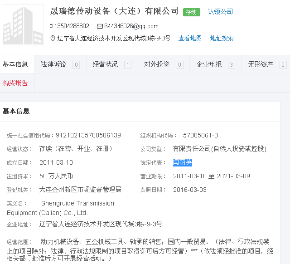Viewport: 290px width, 264px height.
Task: Click the email address 644346026@qq.com
Action: [x=131, y=26]
